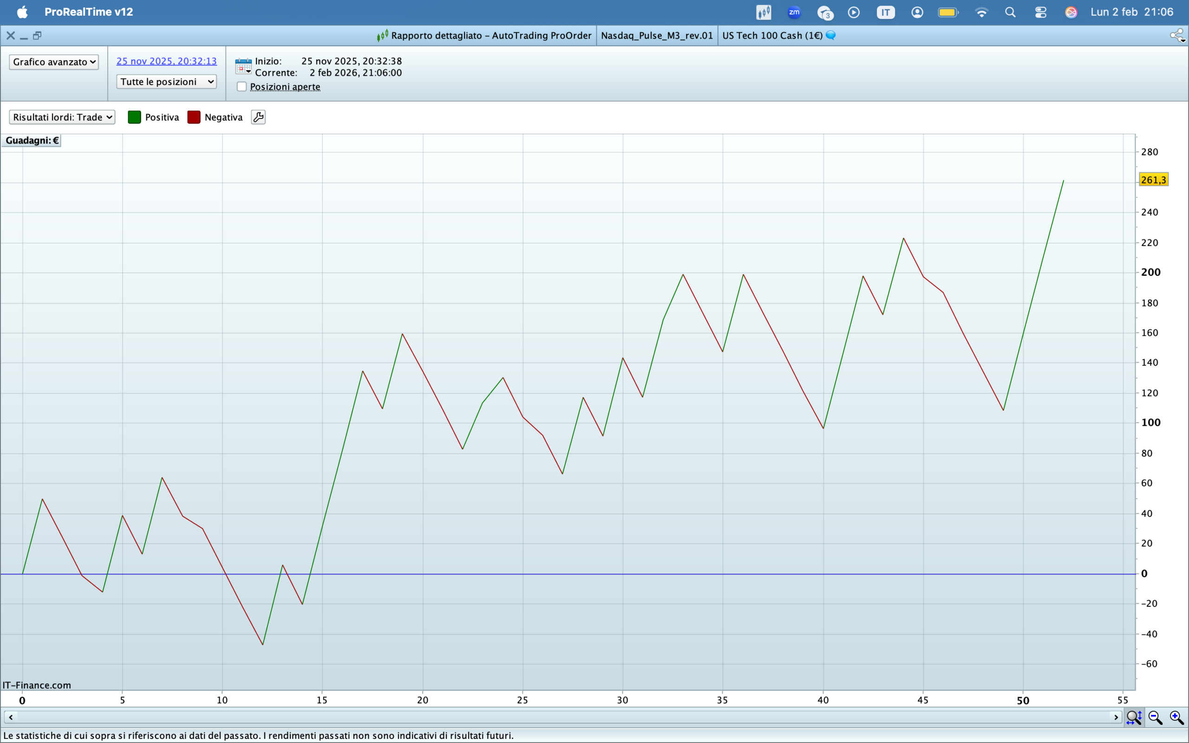This screenshot has height=743, width=1189.
Task: Expand the Tutte le posizioni dropdown
Action: click(167, 82)
